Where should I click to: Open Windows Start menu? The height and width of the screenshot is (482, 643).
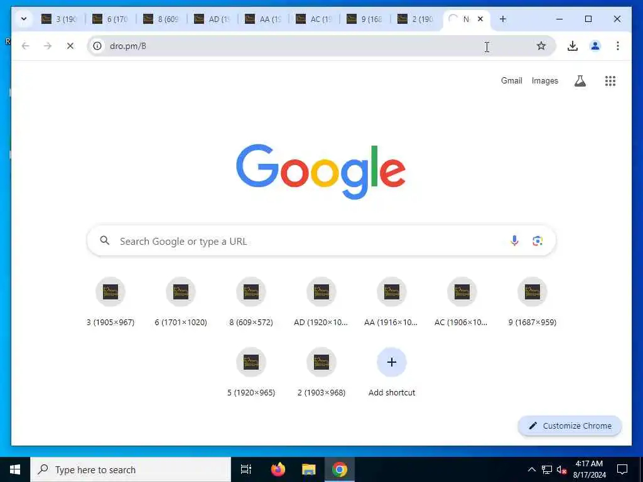click(x=15, y=469)
